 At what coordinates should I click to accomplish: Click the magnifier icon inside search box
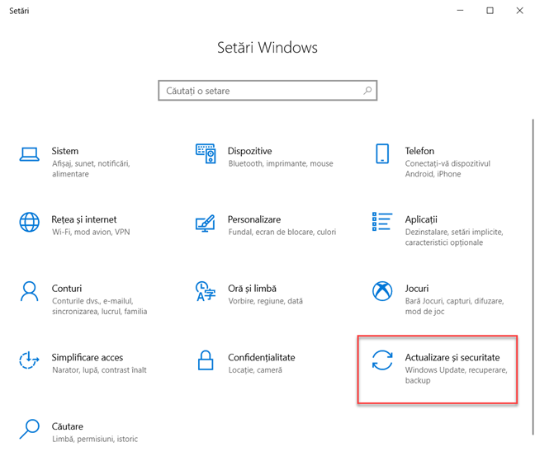[x=367, y=90]
